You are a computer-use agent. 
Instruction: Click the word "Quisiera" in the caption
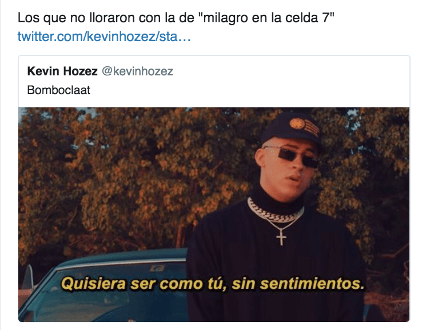coord(93,284)
